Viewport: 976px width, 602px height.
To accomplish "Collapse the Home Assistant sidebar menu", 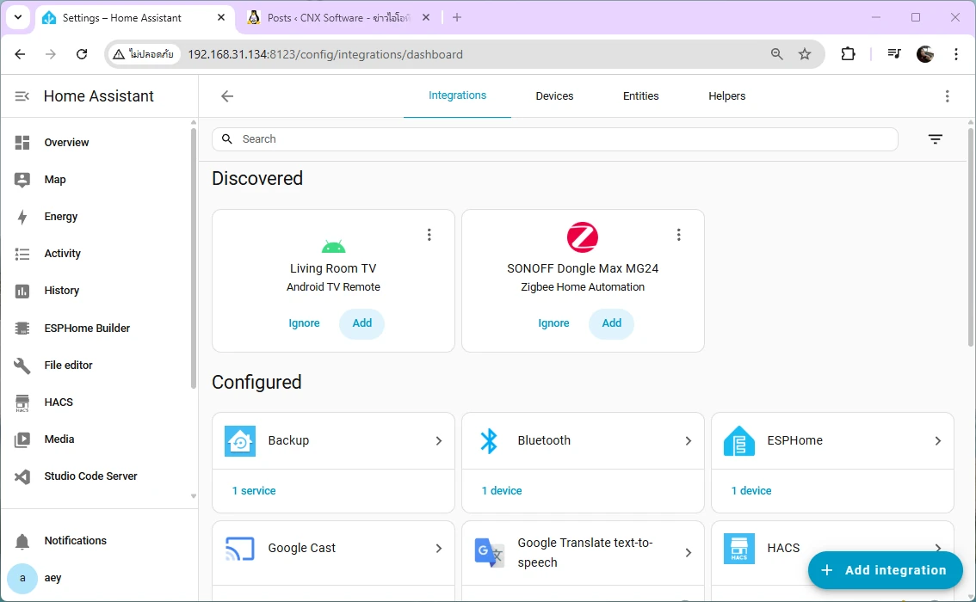I will (x=22, y=96).
